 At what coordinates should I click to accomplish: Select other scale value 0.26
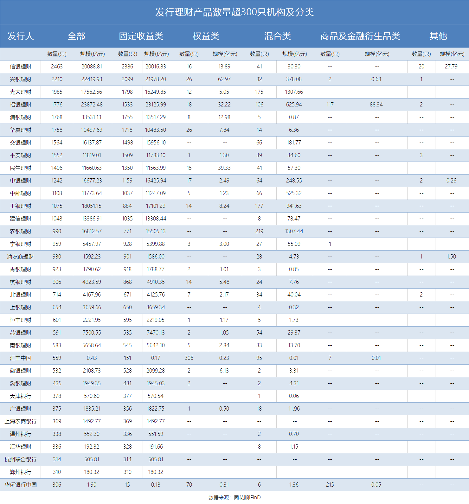[451, 181]
